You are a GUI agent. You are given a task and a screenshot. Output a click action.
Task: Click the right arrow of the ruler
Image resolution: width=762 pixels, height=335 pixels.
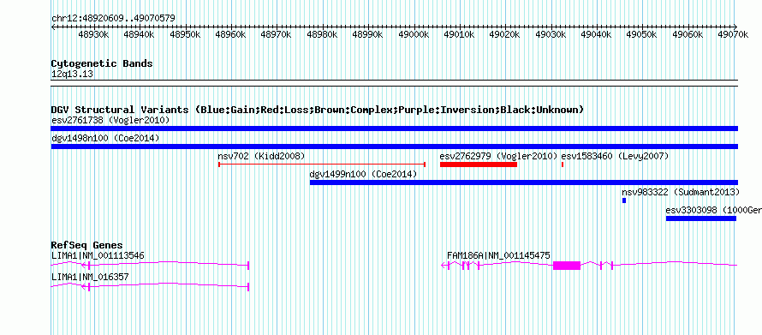[x=735, y=27]
